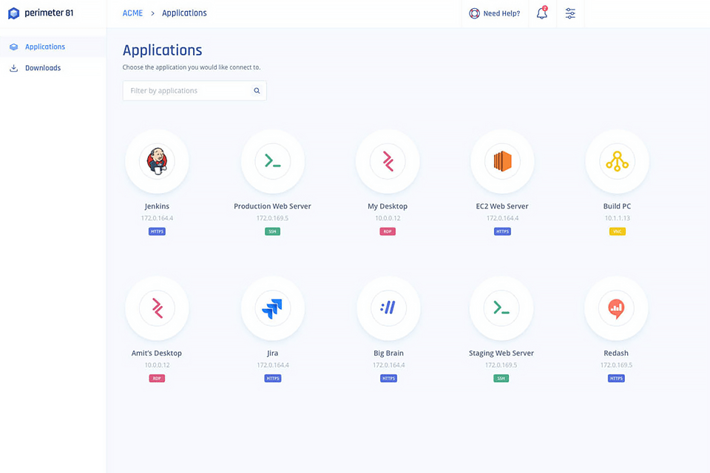Image resolution: width=710 pixels, height=473 pixels.
Task: Go to ACME breadcrumb link
Action: pyautogui.click(x=132, y=13)
